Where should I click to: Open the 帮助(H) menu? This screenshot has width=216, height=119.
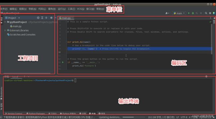[100, 9]
